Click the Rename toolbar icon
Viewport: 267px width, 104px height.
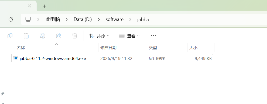(42, 36)
